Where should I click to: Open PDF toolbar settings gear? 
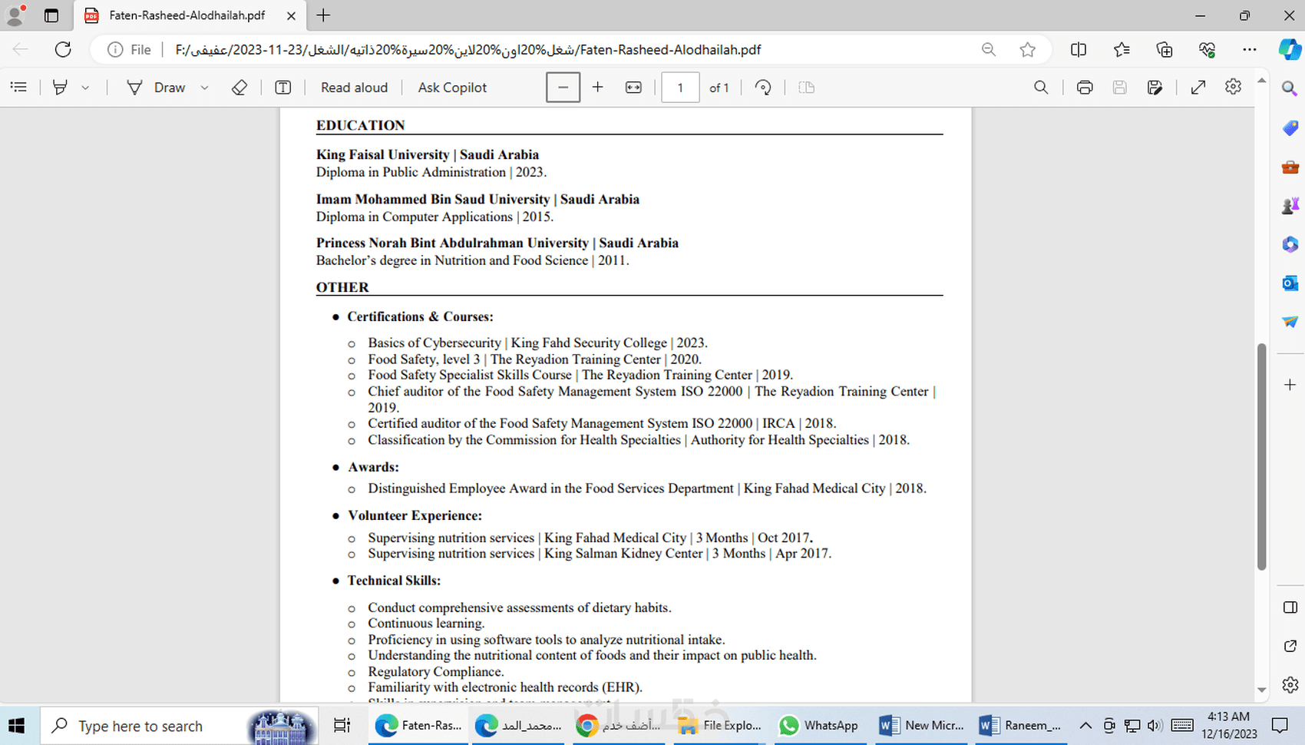(x=1234, y=88)
